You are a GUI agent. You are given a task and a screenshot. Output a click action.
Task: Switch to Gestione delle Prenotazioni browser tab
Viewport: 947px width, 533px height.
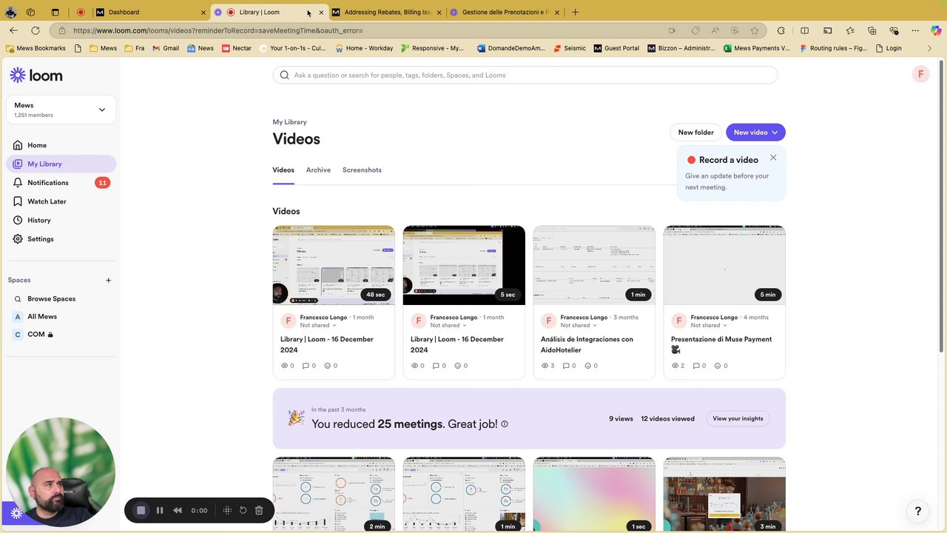pos(505,12)
